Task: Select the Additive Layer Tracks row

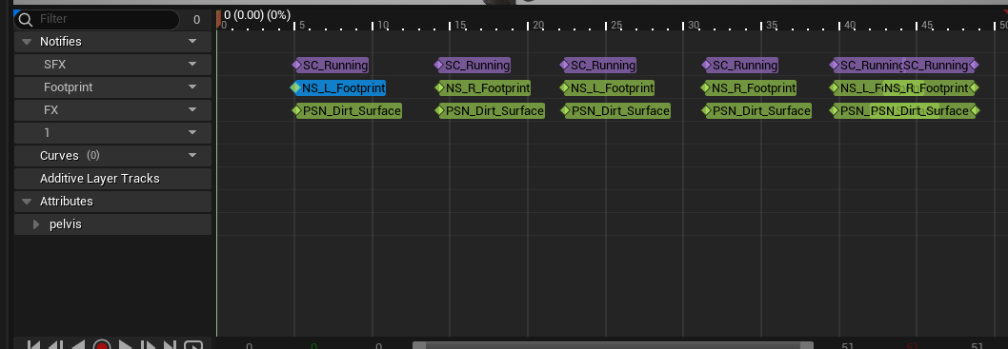Action: pos(113,179)
